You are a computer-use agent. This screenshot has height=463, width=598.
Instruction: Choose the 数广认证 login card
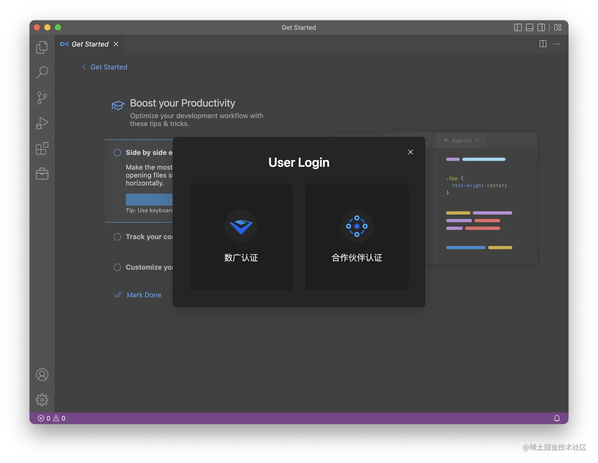click(x=241, y=237)
